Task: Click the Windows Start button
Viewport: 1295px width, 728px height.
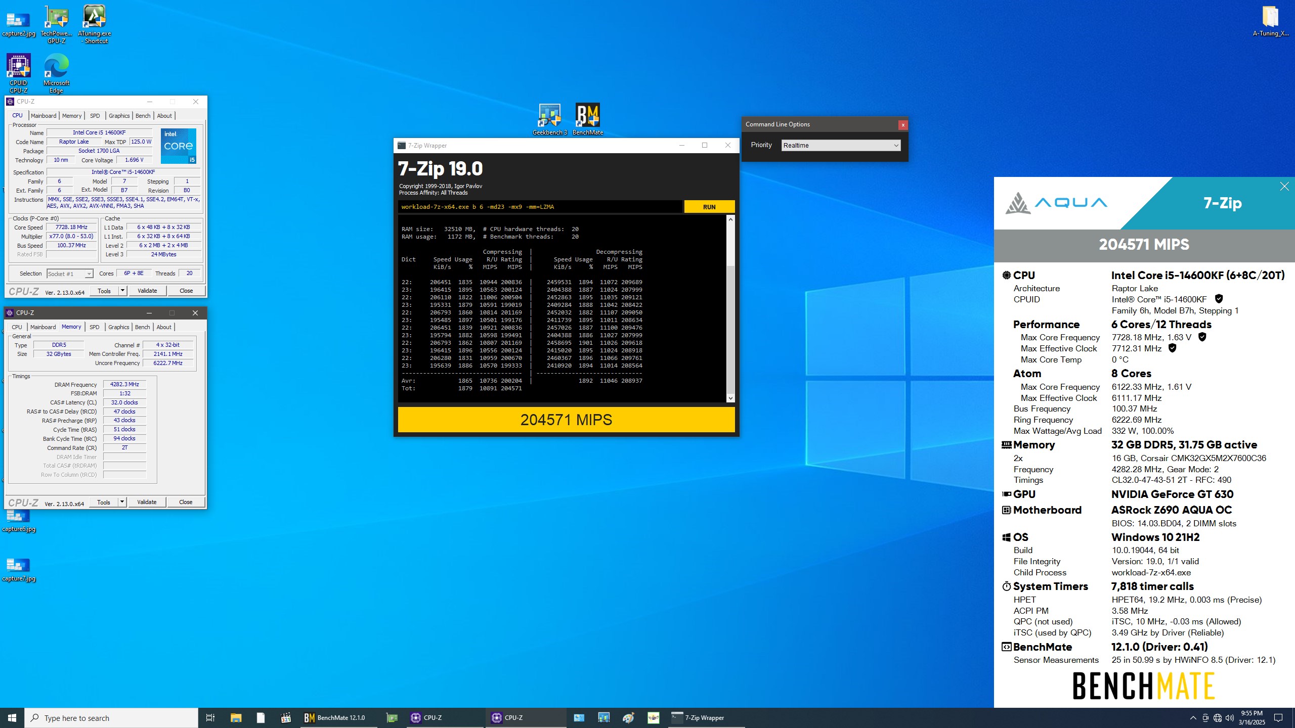Action: [x=12, y=718]
